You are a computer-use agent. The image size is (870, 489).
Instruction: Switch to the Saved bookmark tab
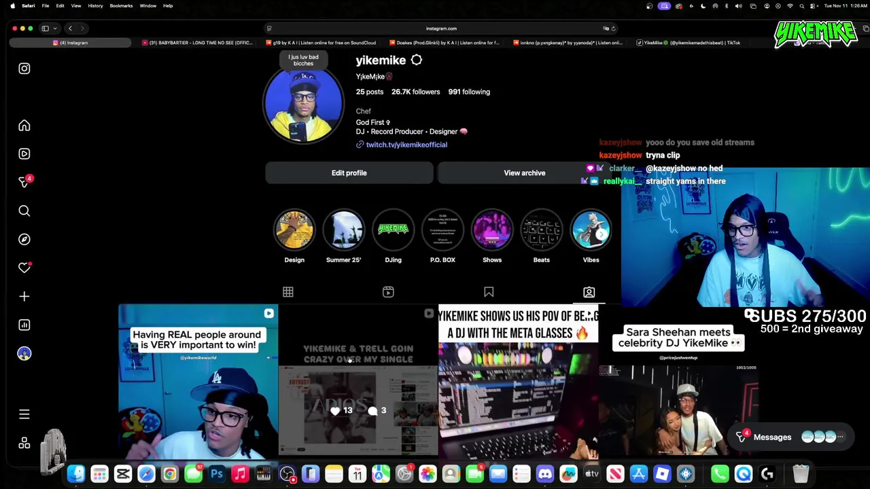pos(489,292)
